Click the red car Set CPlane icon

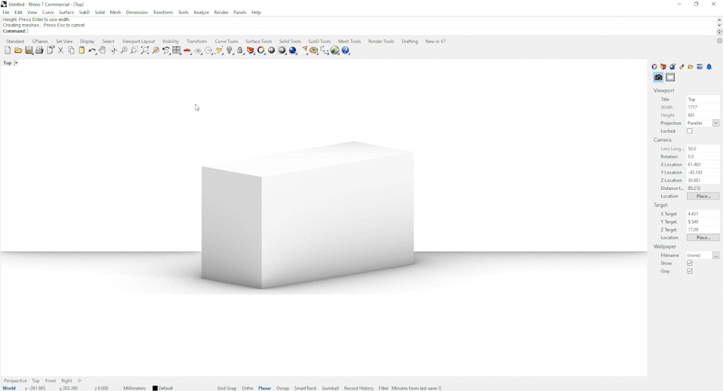coord(187,50)
